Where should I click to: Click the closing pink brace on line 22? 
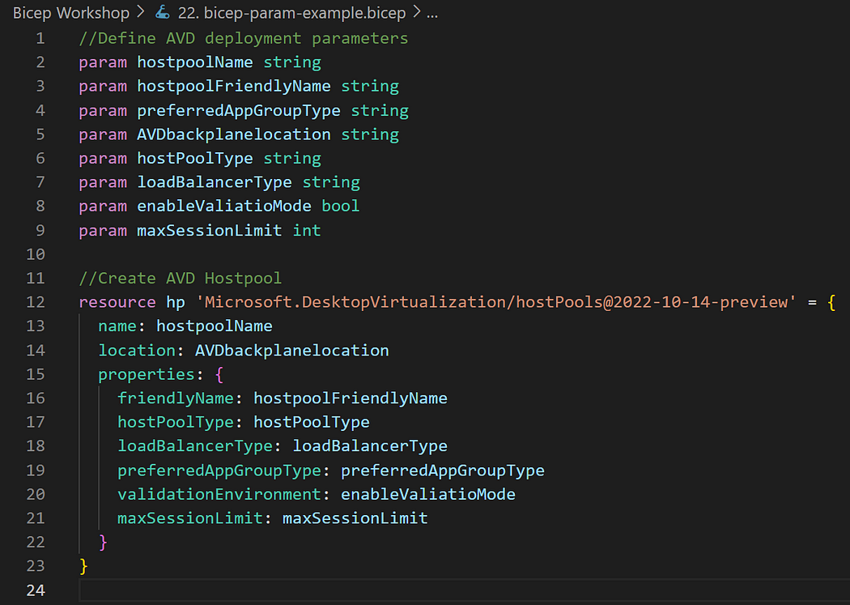(x=103, y=542)
